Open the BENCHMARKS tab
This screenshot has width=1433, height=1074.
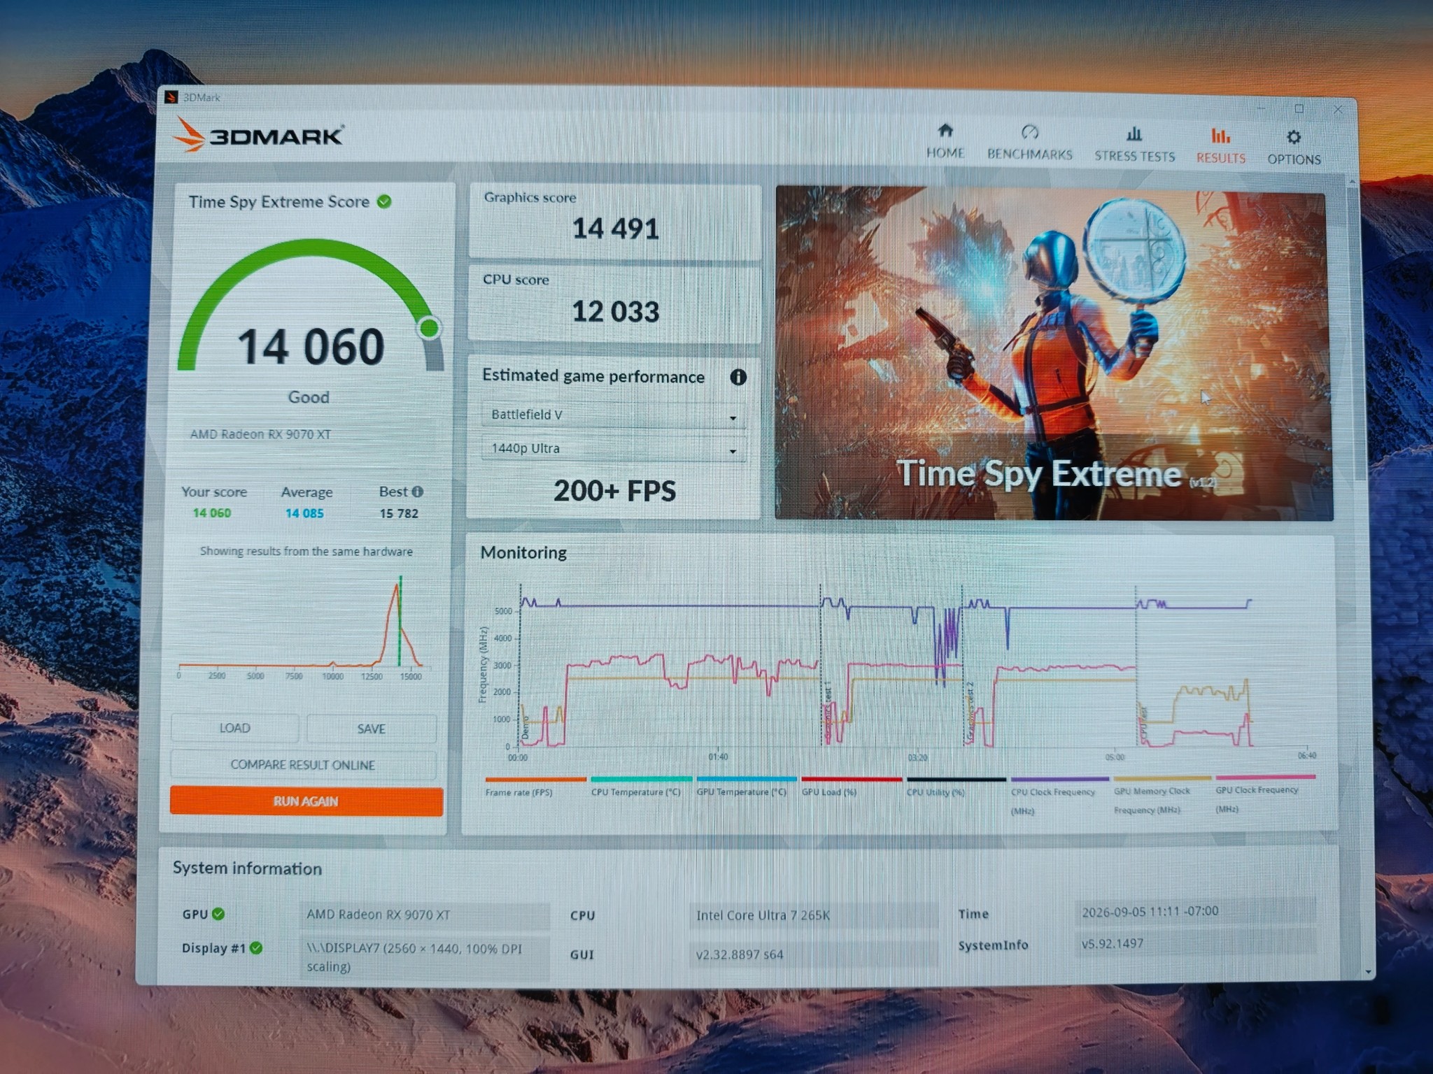pos(1029,143)
